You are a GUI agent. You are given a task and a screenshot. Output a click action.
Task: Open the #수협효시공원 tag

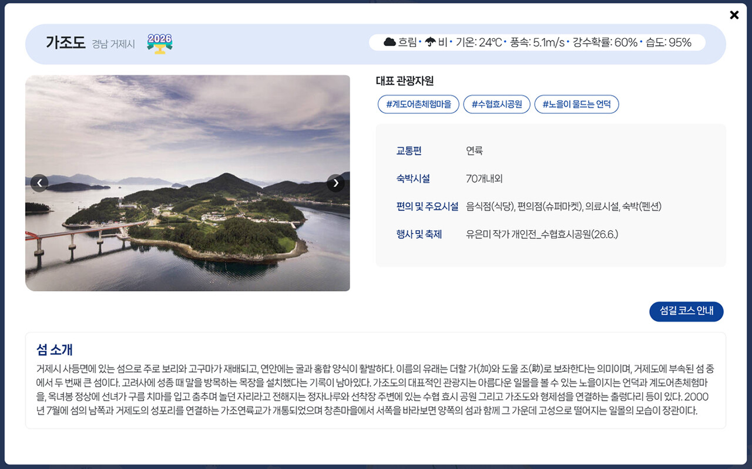tap(497, 104)
